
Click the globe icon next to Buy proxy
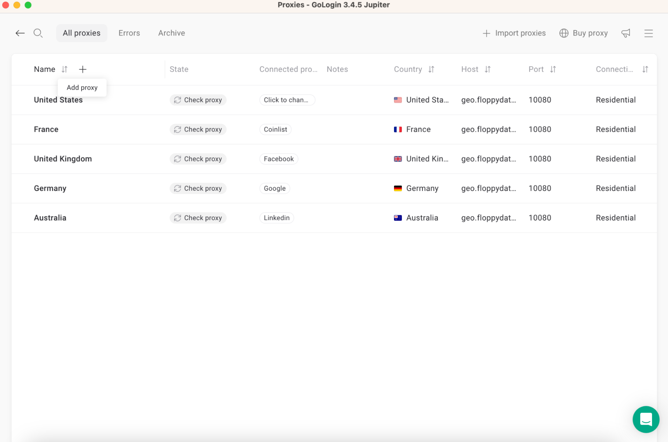point(564,33)
